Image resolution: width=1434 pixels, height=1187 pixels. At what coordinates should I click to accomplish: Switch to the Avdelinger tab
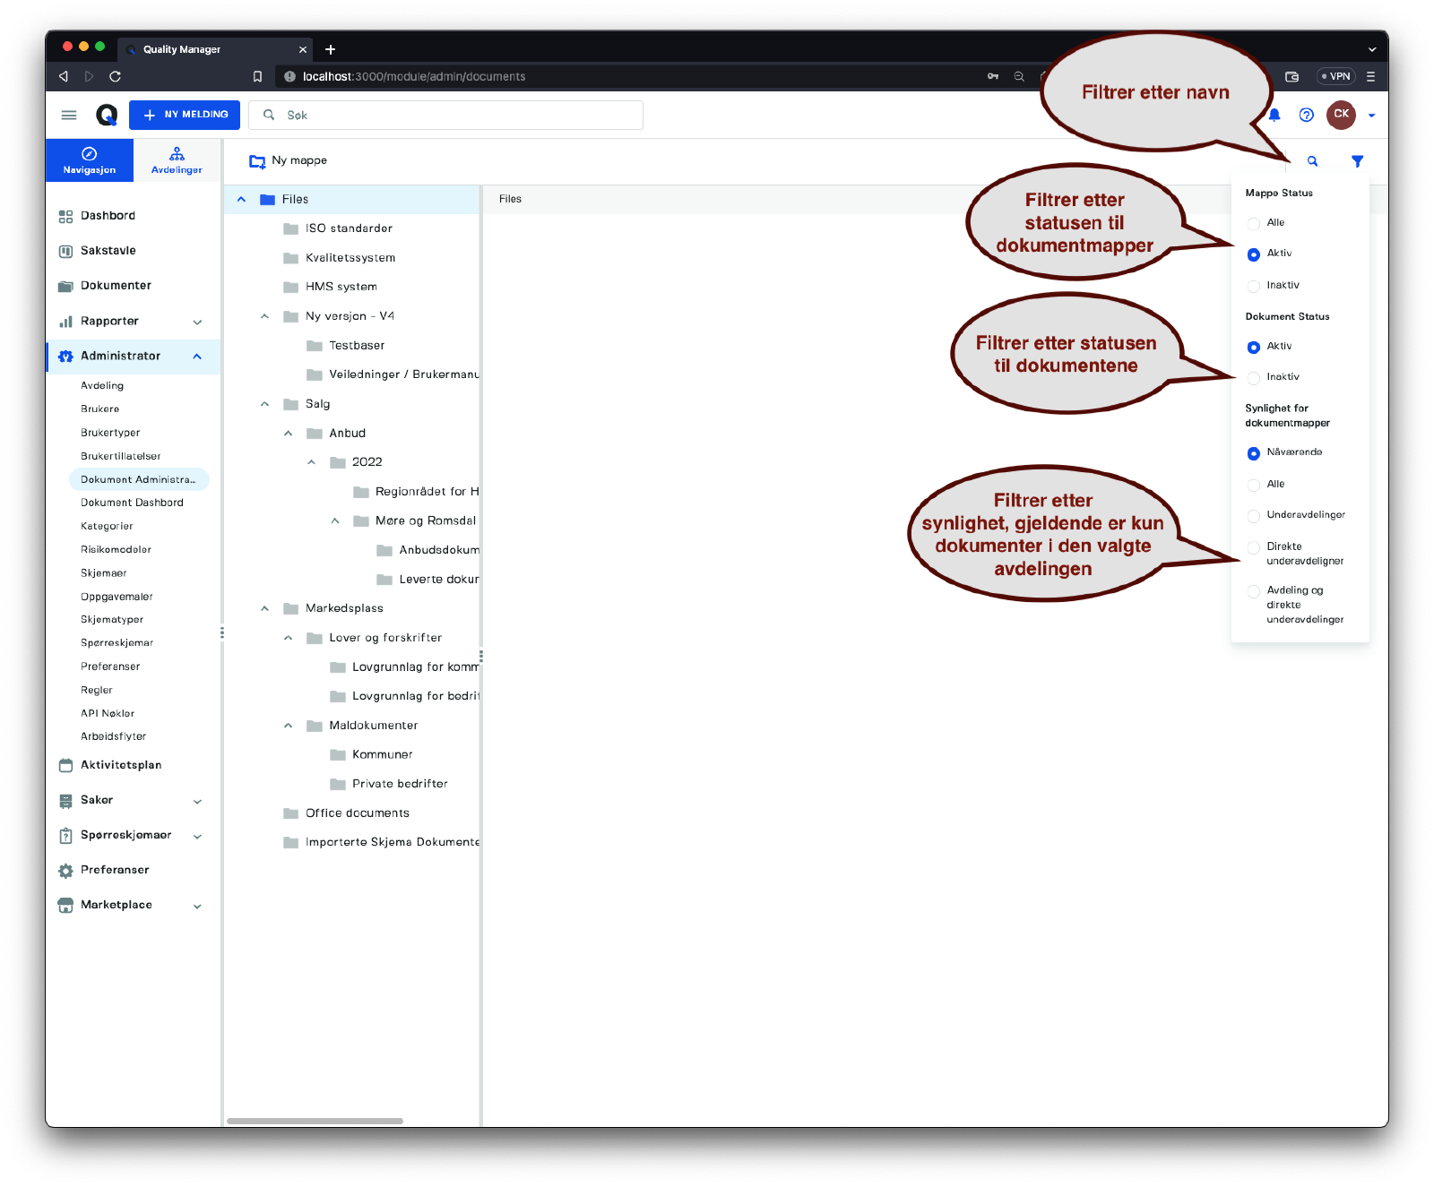(177, 160)
